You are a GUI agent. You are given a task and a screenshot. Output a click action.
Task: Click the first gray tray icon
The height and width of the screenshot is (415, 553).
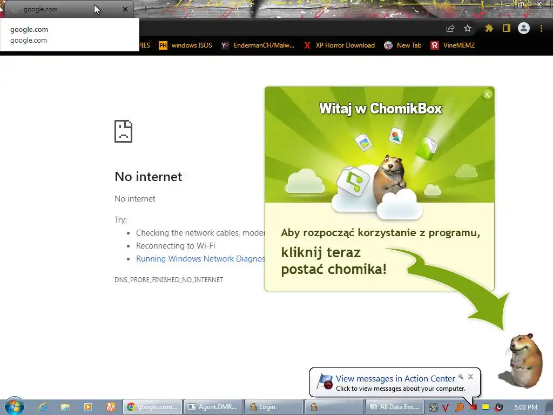tap(433, 407)
